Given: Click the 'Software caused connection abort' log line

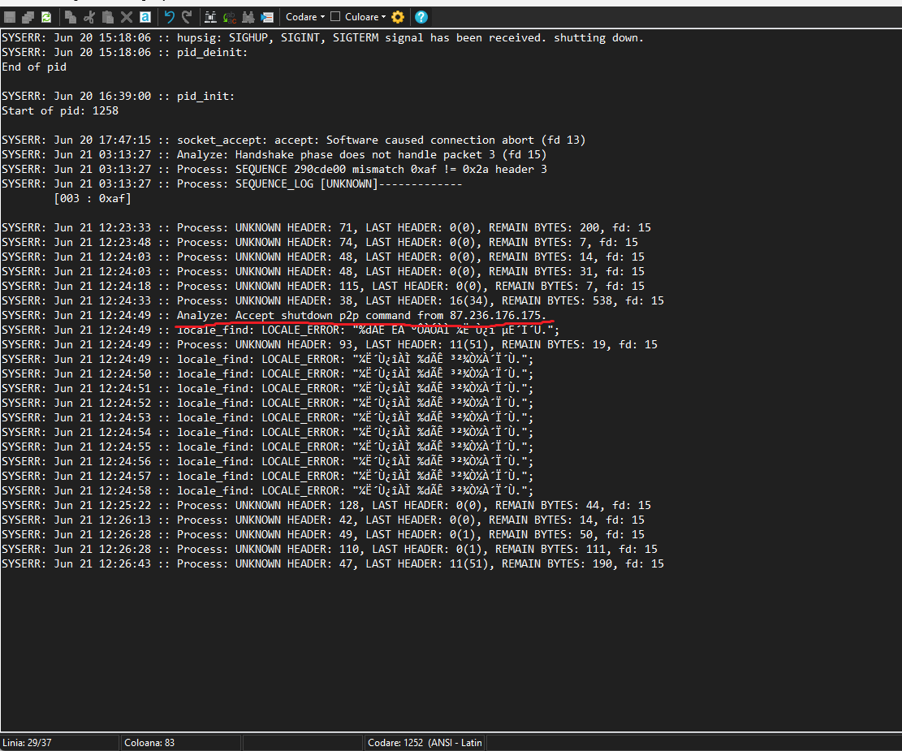Looking at the screenshot, I should 293,140.
